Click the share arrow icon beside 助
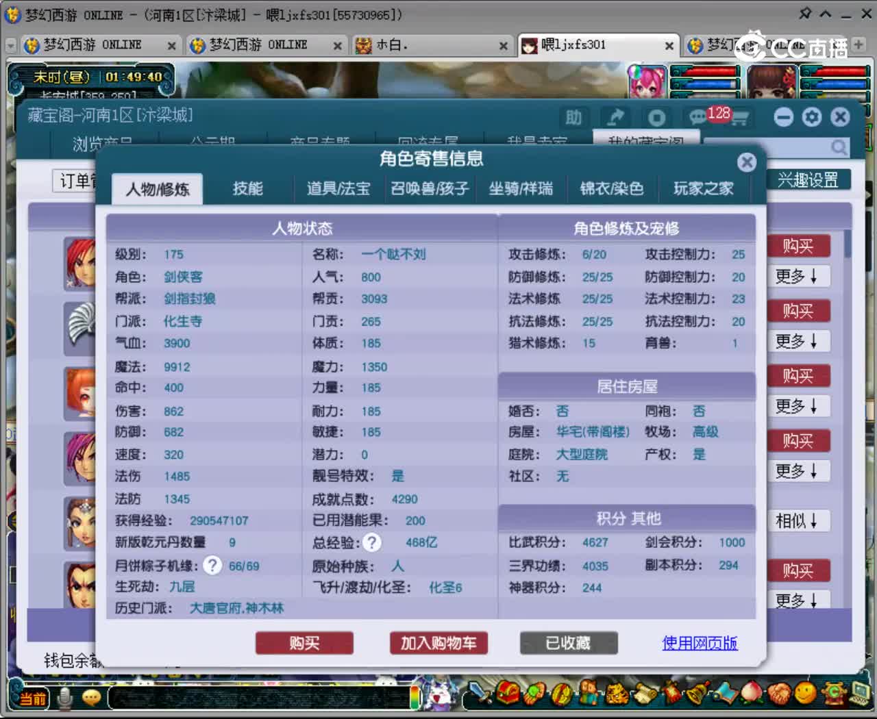Image resolution: width=877 pixels, height=719 pixels. pyautogui.click(x=615, y=117)
